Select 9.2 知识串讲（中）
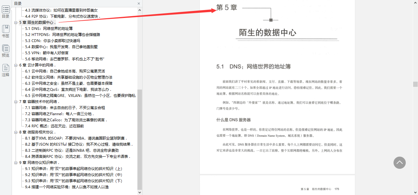 click(x=74, y=175)
